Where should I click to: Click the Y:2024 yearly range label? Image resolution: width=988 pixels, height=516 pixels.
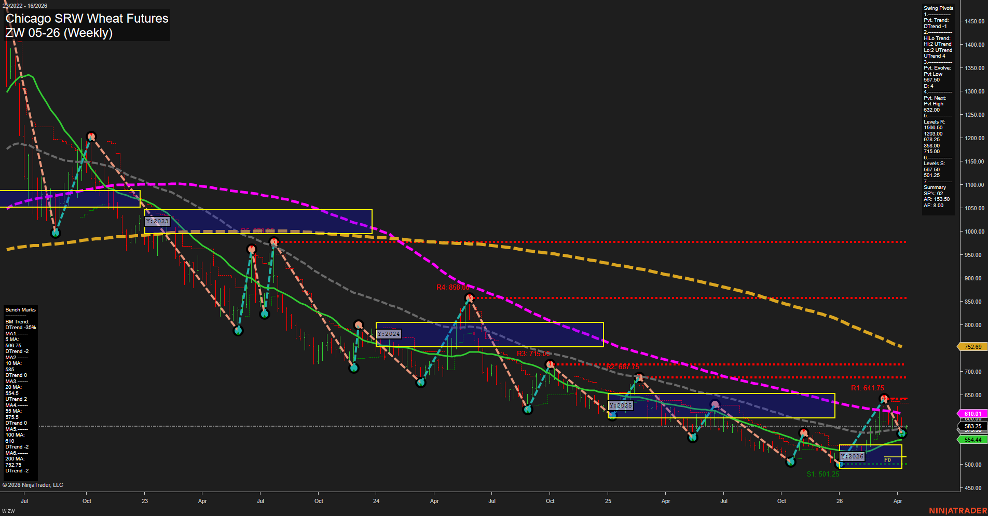click(388, 334)
